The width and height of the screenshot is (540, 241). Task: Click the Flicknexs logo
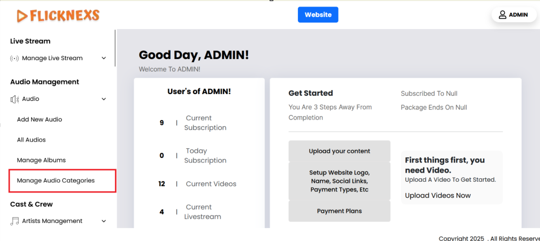click(58, 15)
